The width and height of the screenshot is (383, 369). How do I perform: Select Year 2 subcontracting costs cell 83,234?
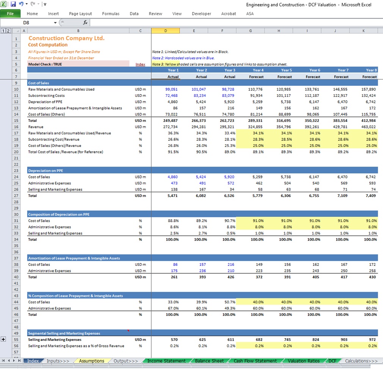[194, 96]
